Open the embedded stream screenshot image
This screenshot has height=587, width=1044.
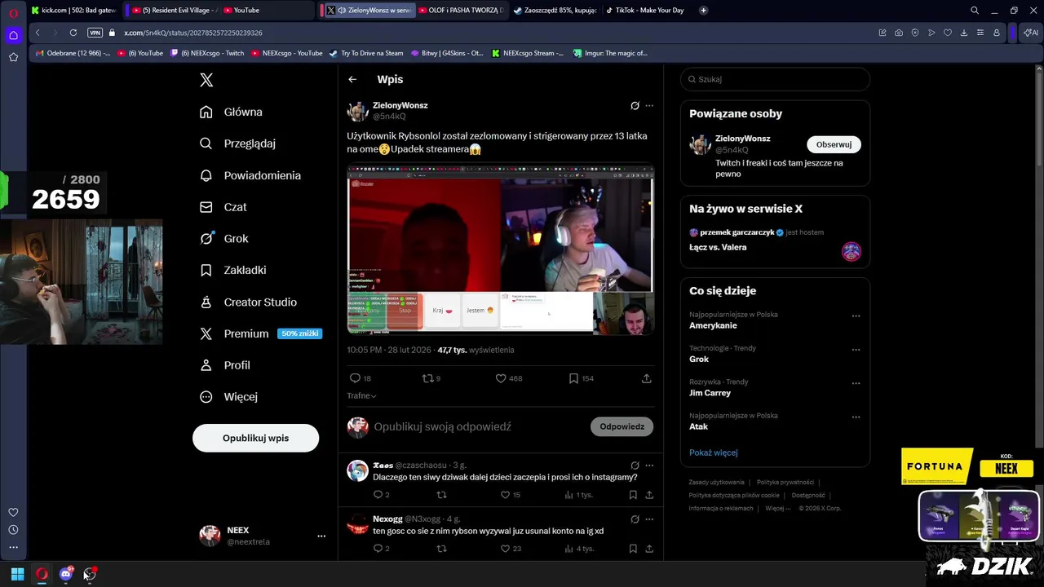pos(500,250)
